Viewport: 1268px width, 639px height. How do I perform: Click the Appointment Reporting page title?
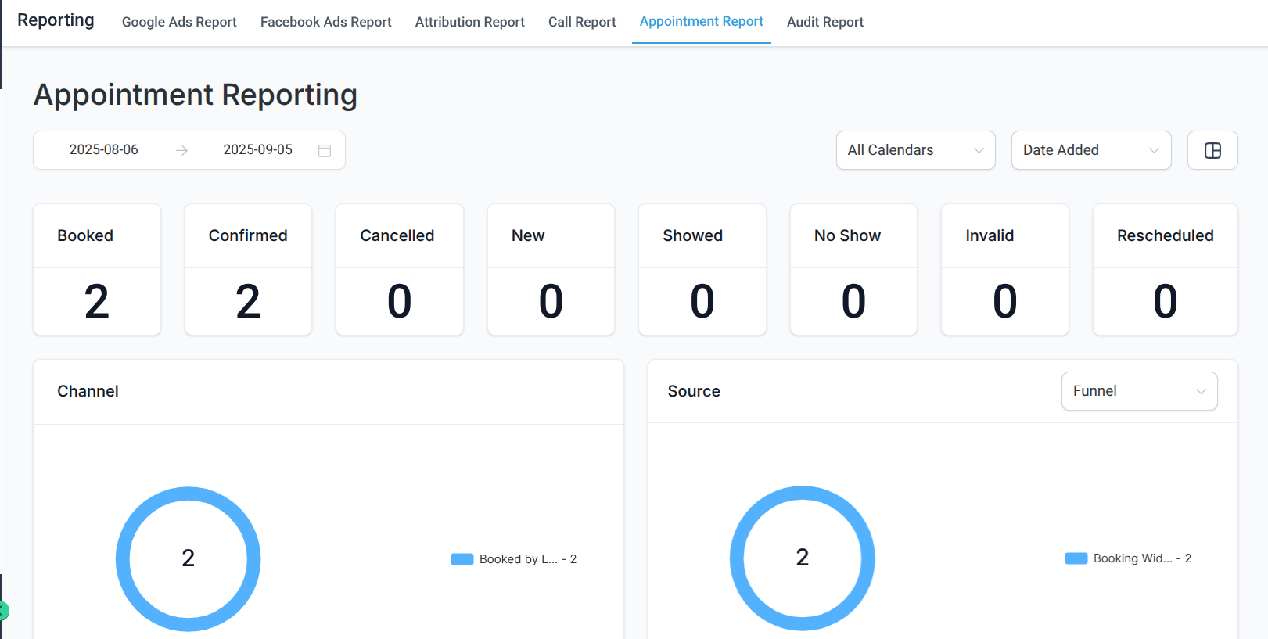[x=196, y=95]
